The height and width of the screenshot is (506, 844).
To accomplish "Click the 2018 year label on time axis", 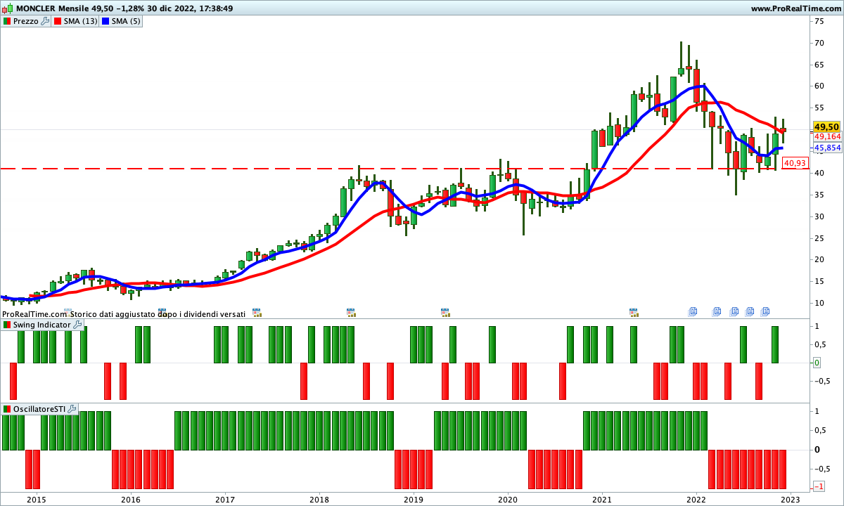I will point(319,499).
